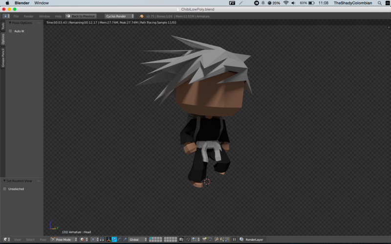Image resolution: width=391 pixels, height=244 pixels.
Task: Click the battery status icon
Action: pyautogui.click(x=311, y=3)
